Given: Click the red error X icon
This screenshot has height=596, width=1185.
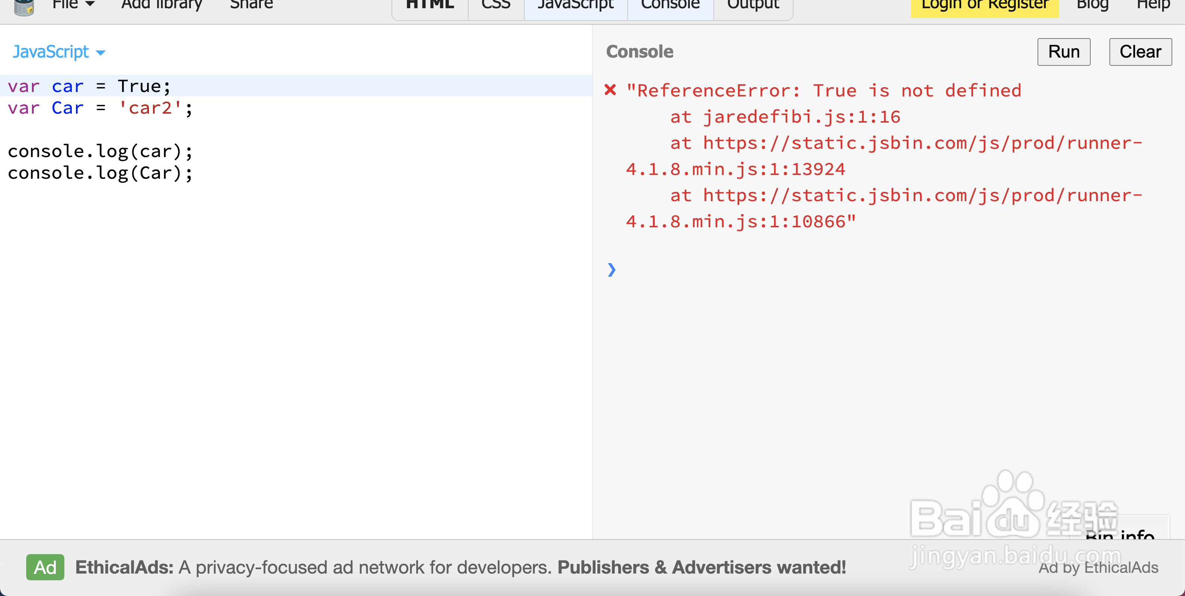Looking at the screenshot, I should (610, 90).
